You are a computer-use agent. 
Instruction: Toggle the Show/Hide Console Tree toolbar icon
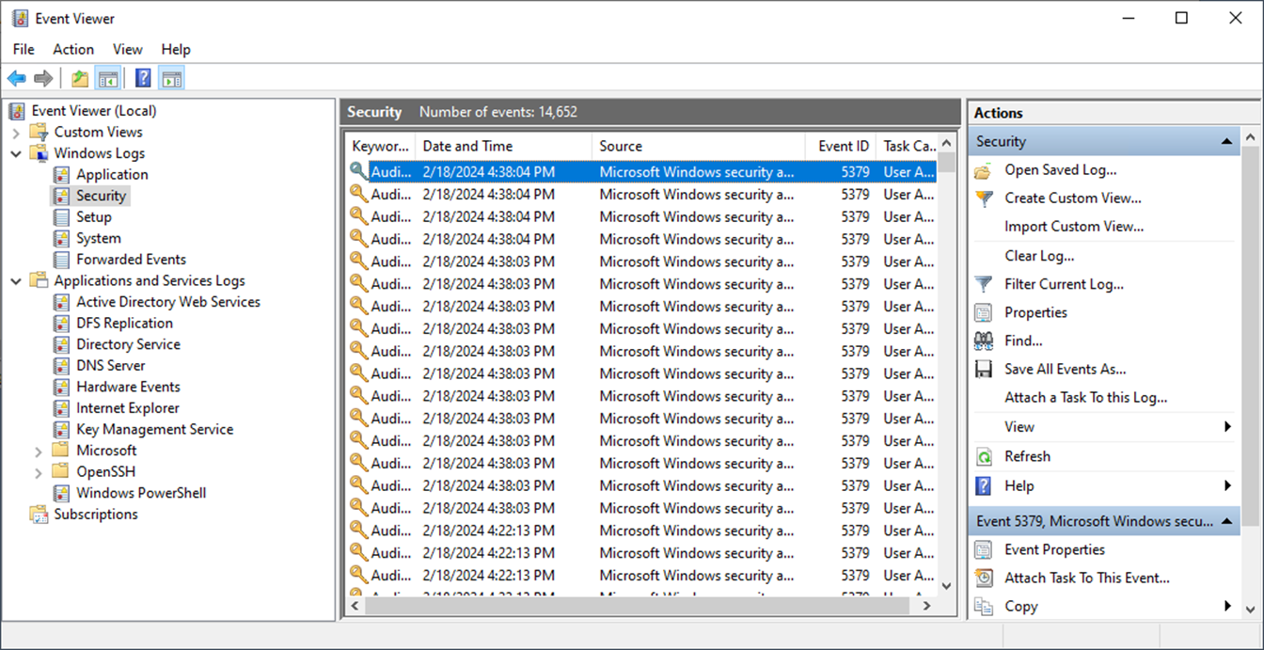pos(107,79)
